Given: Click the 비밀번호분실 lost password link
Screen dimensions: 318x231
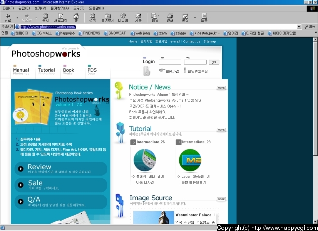Looking at the screenshot, I should click(196, 71).
